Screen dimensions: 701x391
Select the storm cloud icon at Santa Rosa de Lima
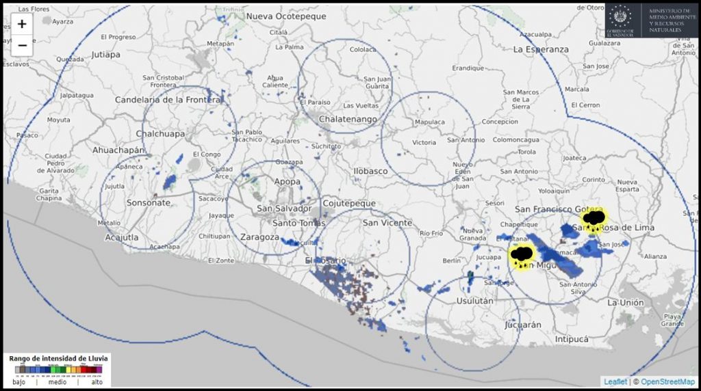point(593,221)
